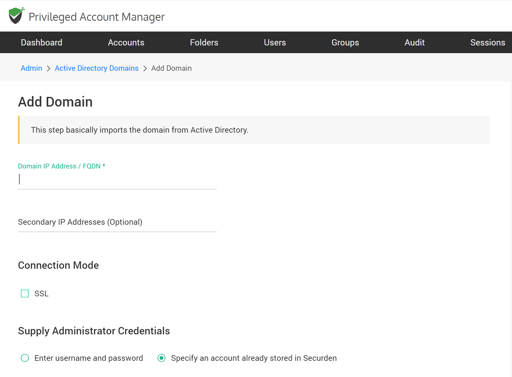The height and width of the screenshot is (377, 512).
Task: Enable the SSL connection mode checkbox
Action: (25, 293)
